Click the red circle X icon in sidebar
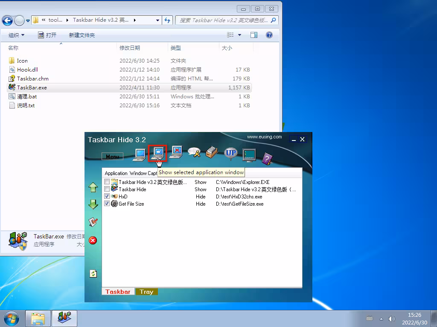This screenshot has width=437, height=327. pos(93,240)
